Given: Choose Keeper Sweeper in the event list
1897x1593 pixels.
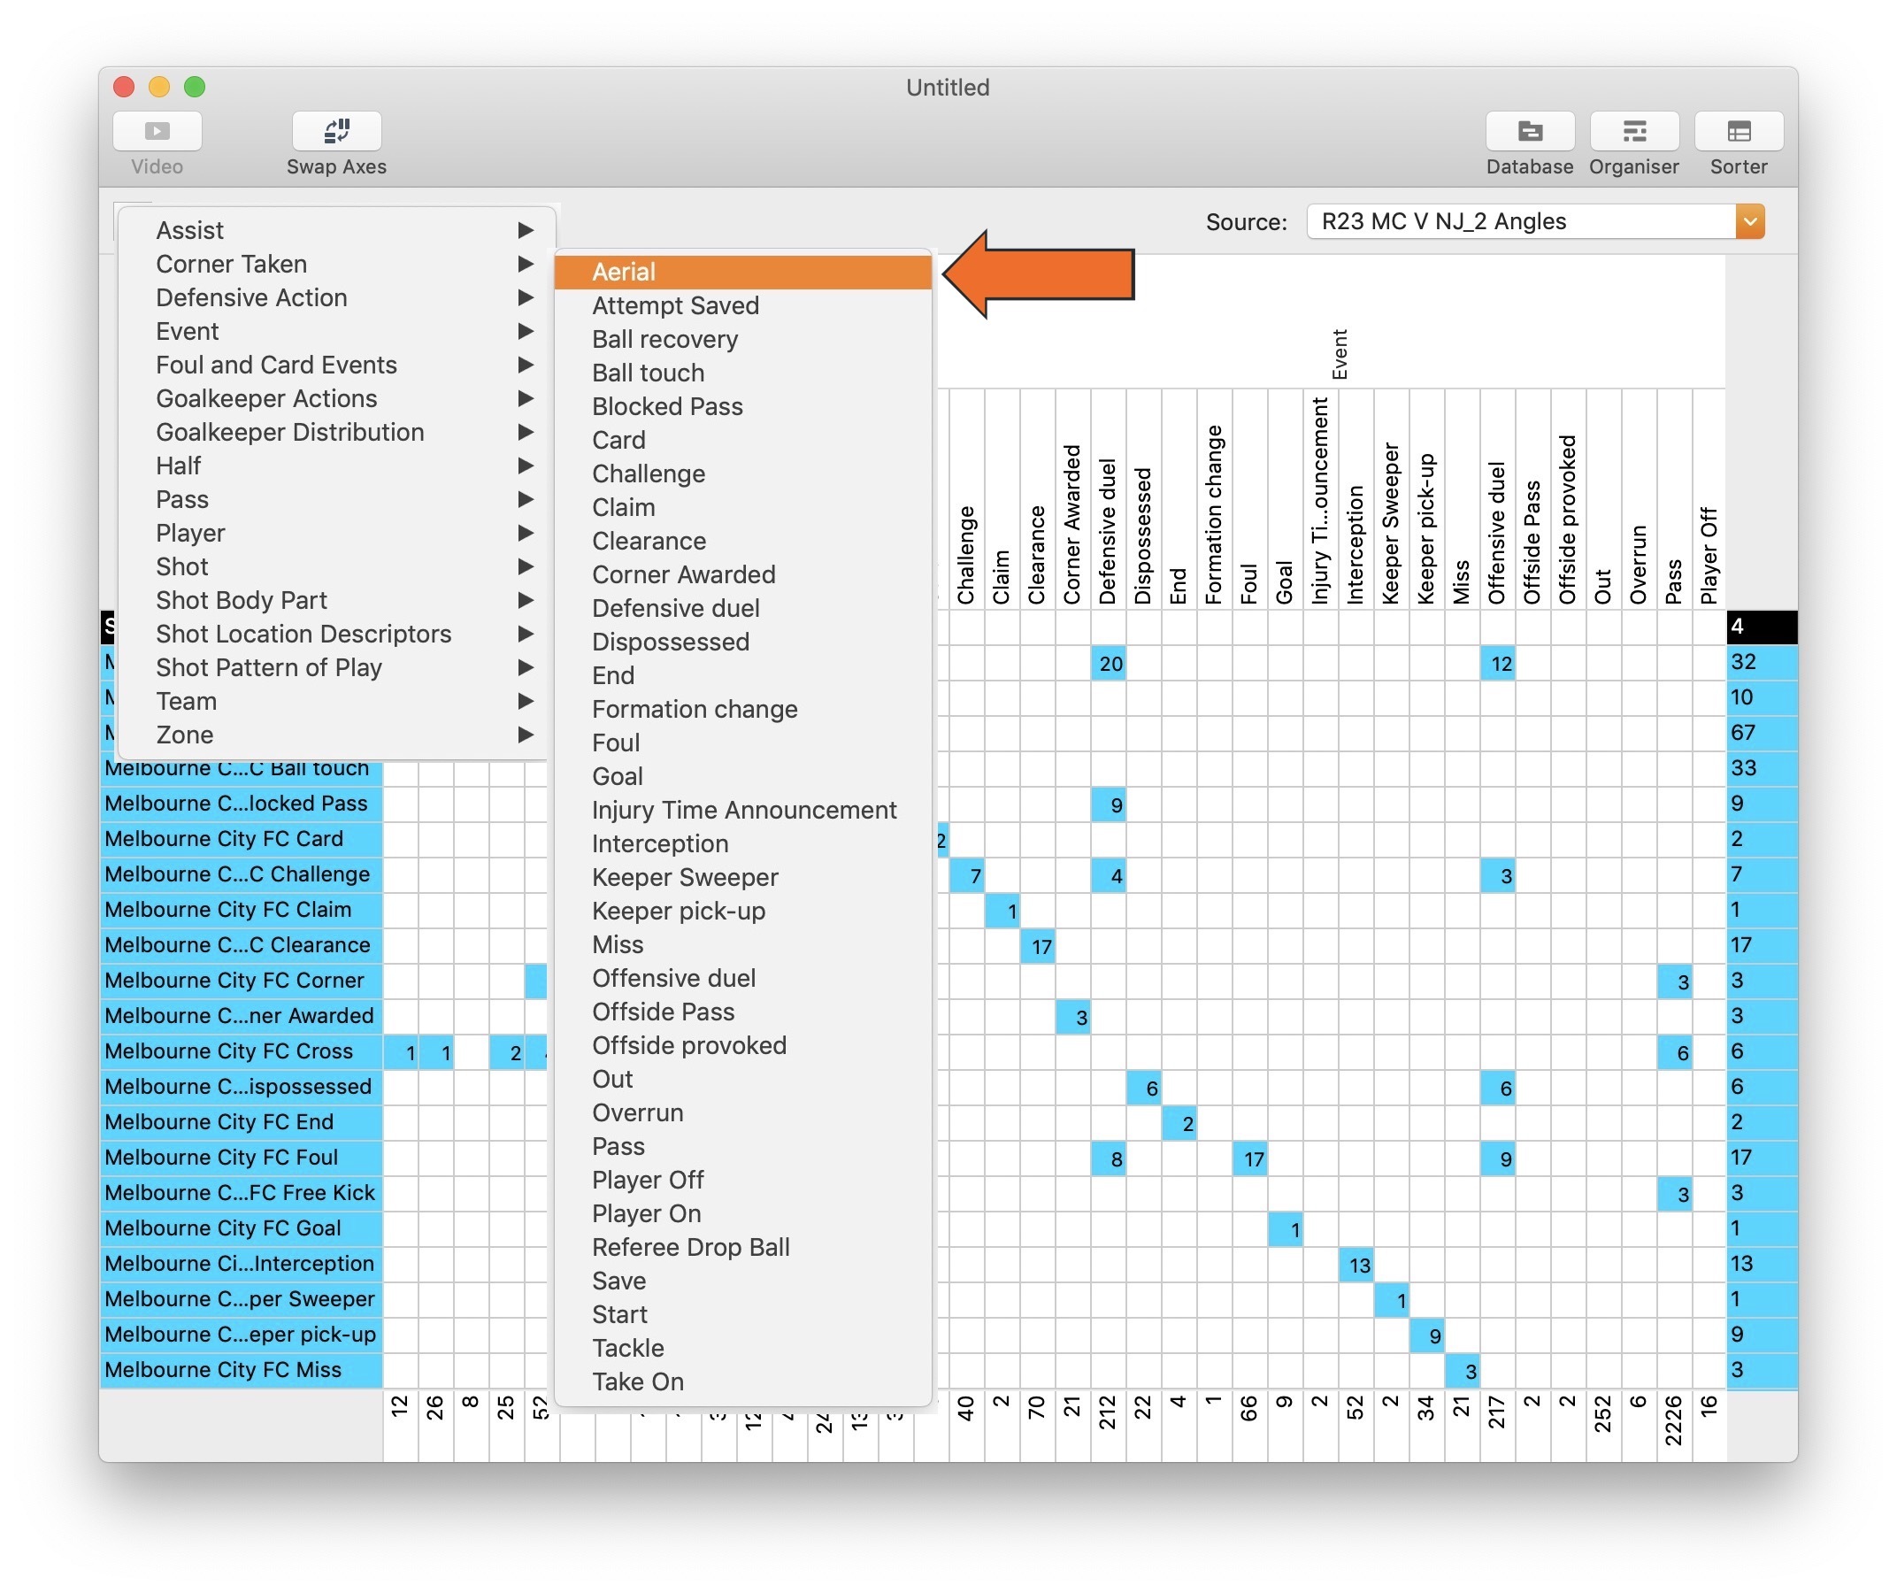Looking at the screenshot, I should (x=685, y=876).
